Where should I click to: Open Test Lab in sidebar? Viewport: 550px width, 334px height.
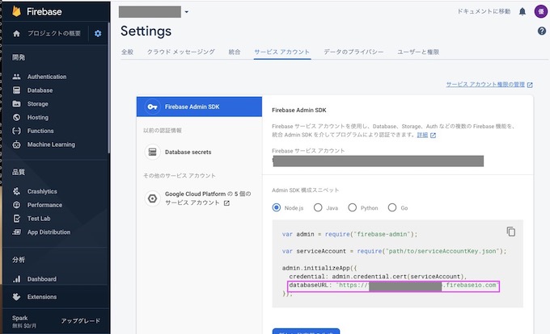39,219
